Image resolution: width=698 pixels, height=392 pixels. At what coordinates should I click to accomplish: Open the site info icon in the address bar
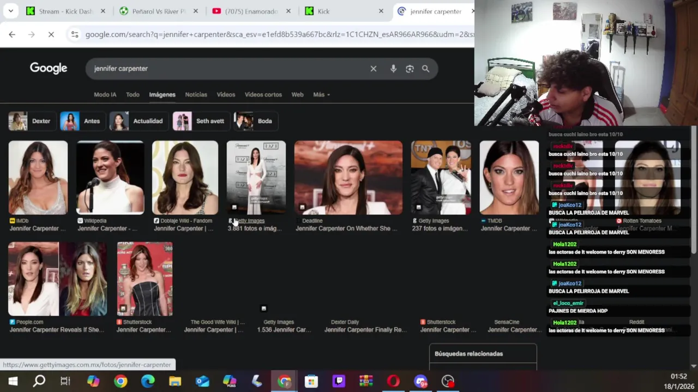pyautogui.click(x=75, y=34)
